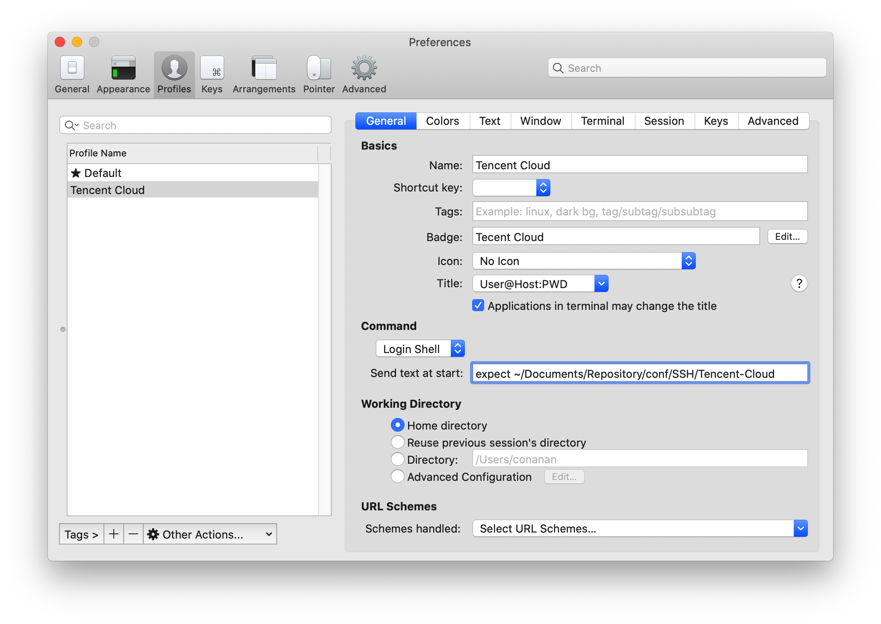Expand the Title dropdown User@Host:PWD
881x624 pixels.
540,284
